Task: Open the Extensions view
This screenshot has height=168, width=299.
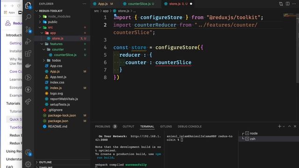Action: (x=28, y=53)
